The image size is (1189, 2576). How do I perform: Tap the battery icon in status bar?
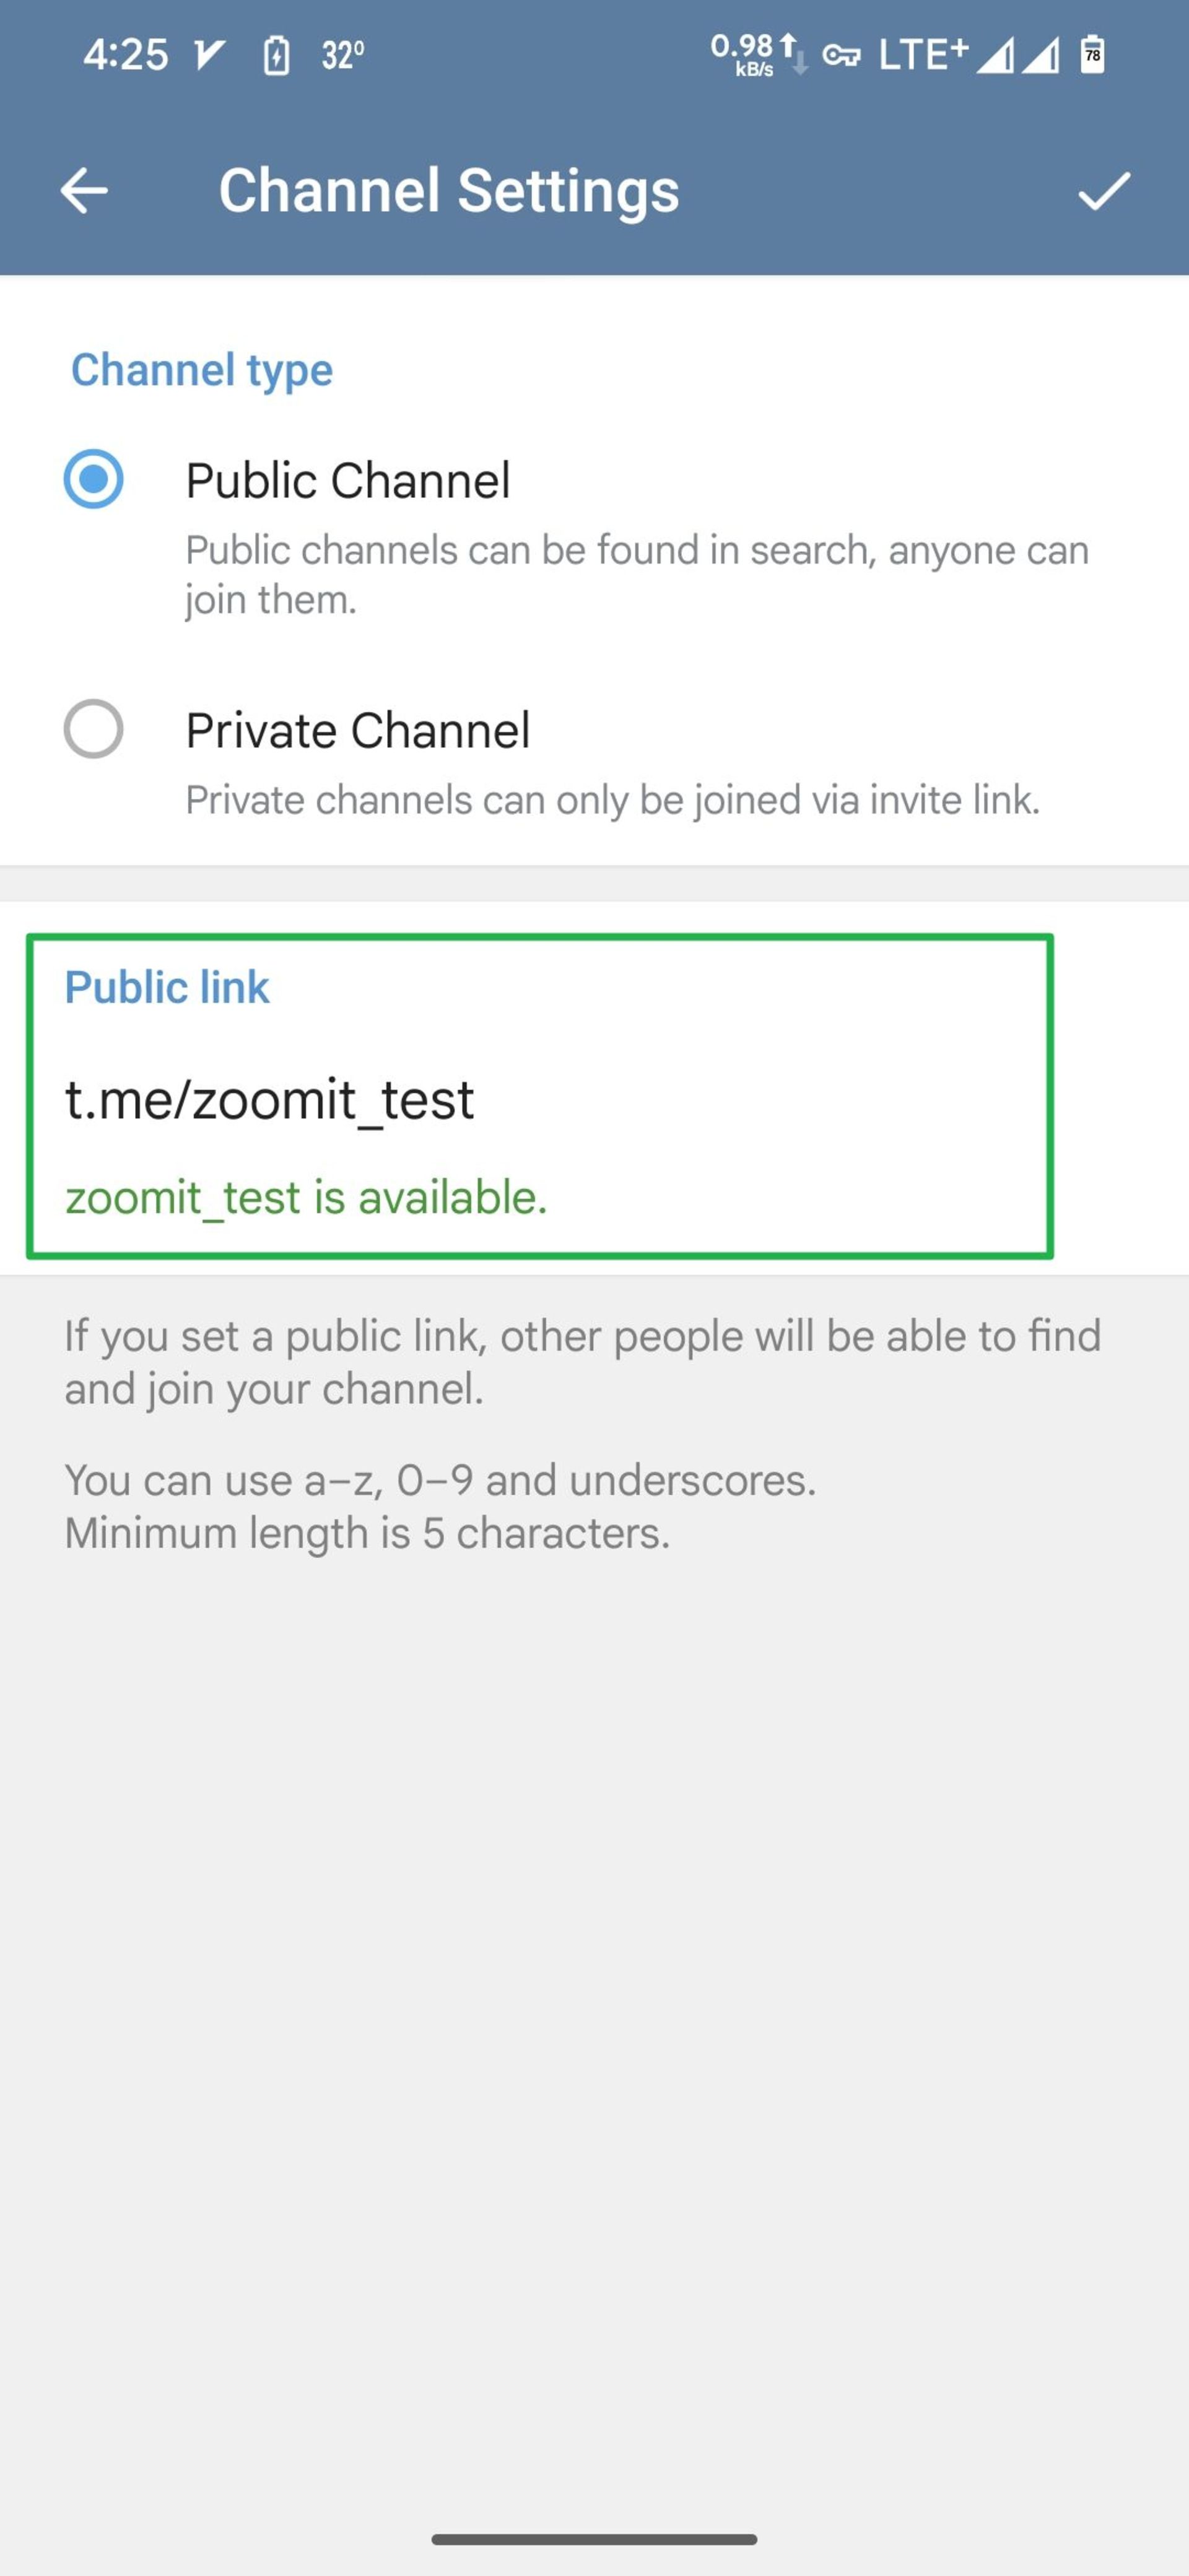[x=1093, y=55]
